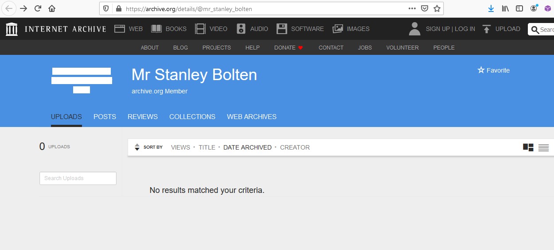Open the Posts tab
The width and height of the screenshot is (554, 250).
[105, 117]
